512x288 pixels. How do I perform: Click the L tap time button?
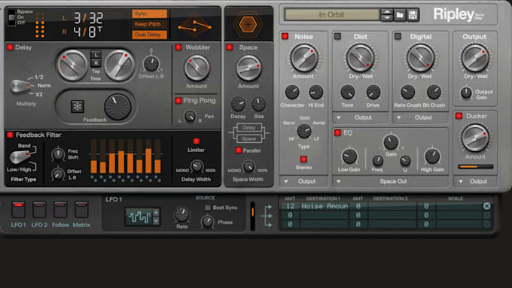click(x=96, y=54)
